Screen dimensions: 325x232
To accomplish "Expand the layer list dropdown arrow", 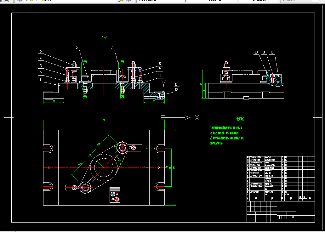I will 114,1.
